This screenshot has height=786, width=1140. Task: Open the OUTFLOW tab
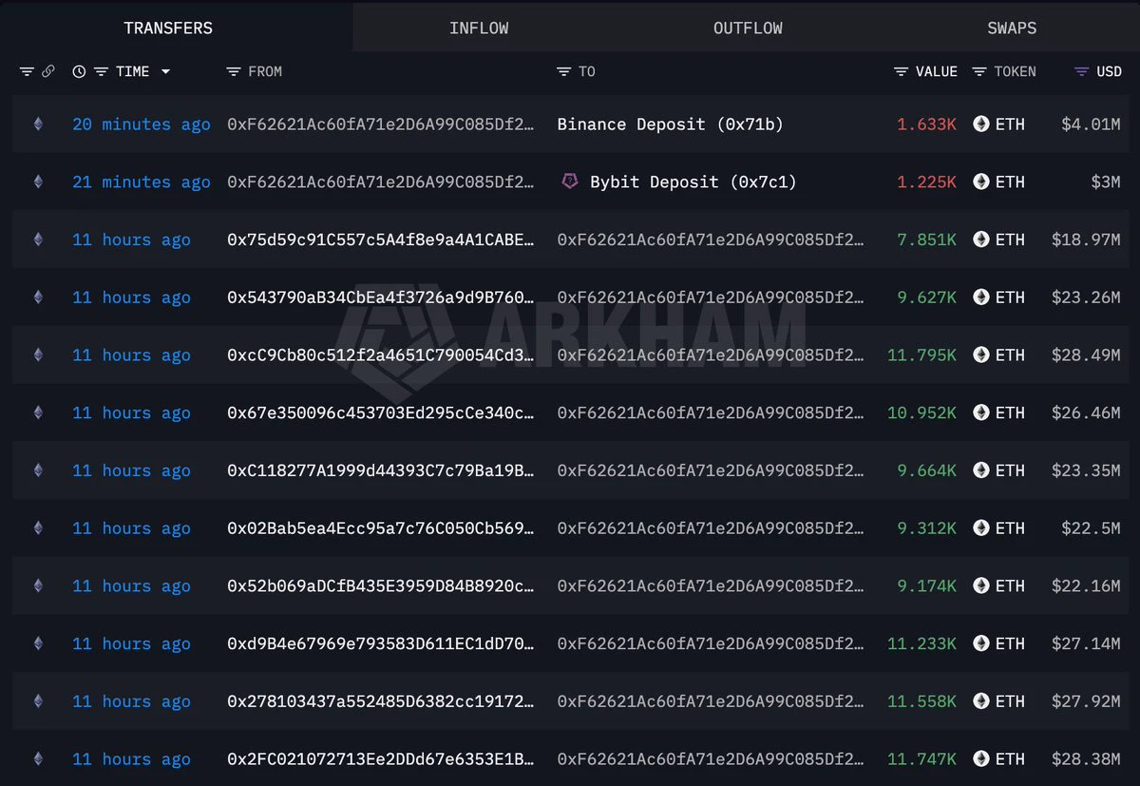coord(748,28)
